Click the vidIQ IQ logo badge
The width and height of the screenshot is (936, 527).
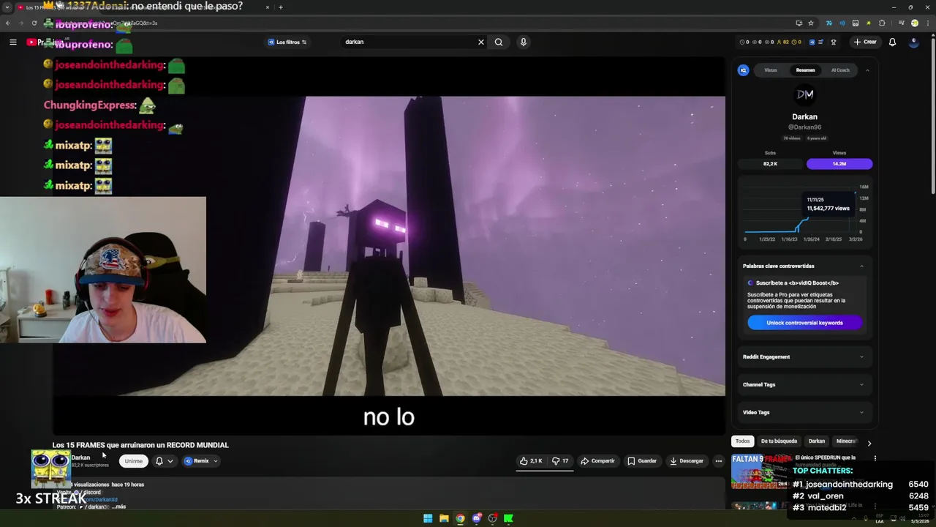point(743,70)
